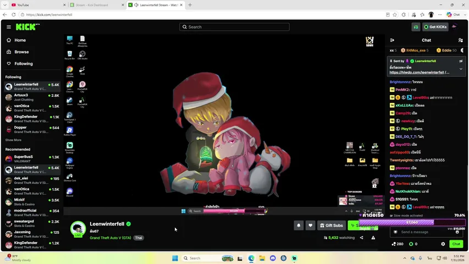Image resolution: width=469 pixels, height=264 pixels.
Task: Close the Leenwinterfell Stream tab
Action: pos(181,5)
